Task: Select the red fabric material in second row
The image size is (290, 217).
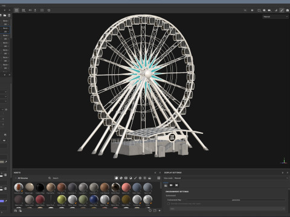Action: point(40,200)
